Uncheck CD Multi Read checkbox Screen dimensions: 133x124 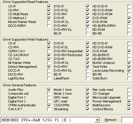pyautogui.click(x=49, y=14)
